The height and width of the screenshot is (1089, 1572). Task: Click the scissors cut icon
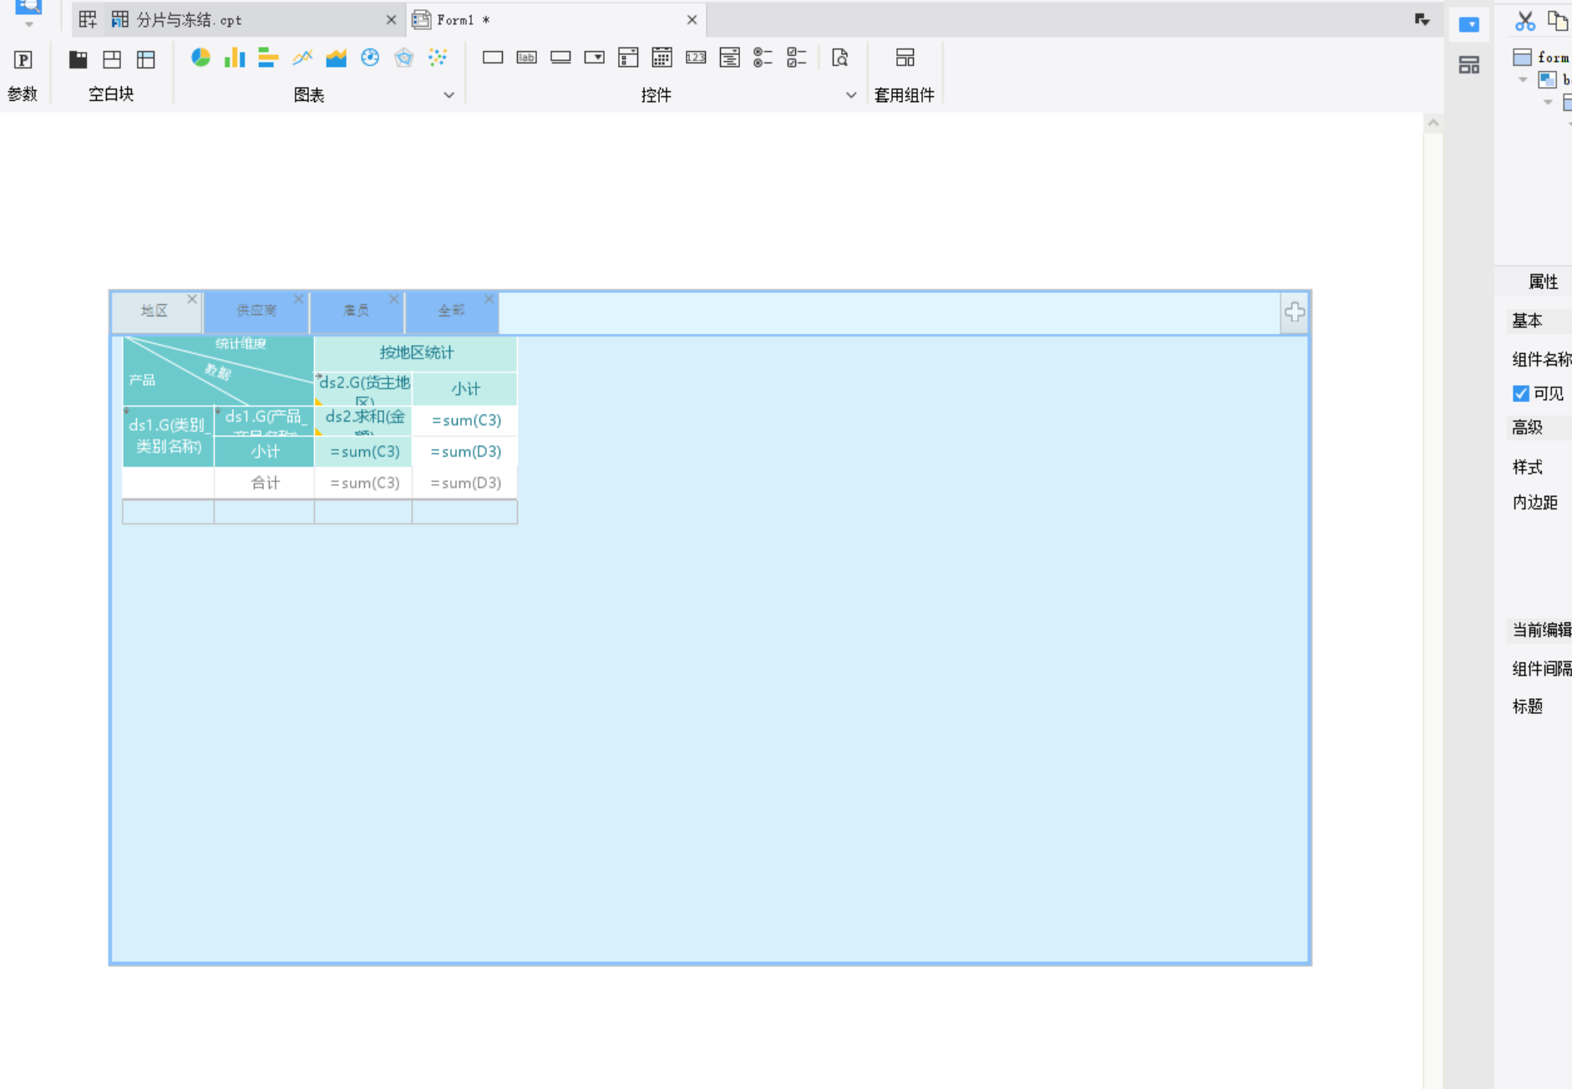point(1525,21)
